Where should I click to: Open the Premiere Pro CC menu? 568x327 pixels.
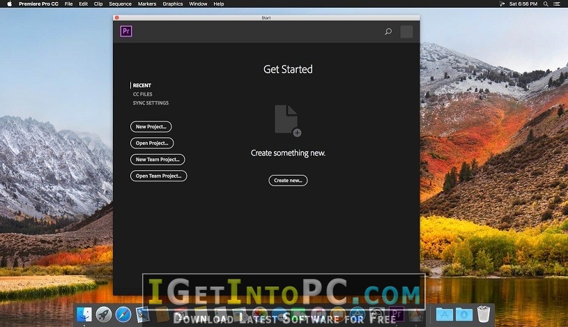tap(38, 4)
